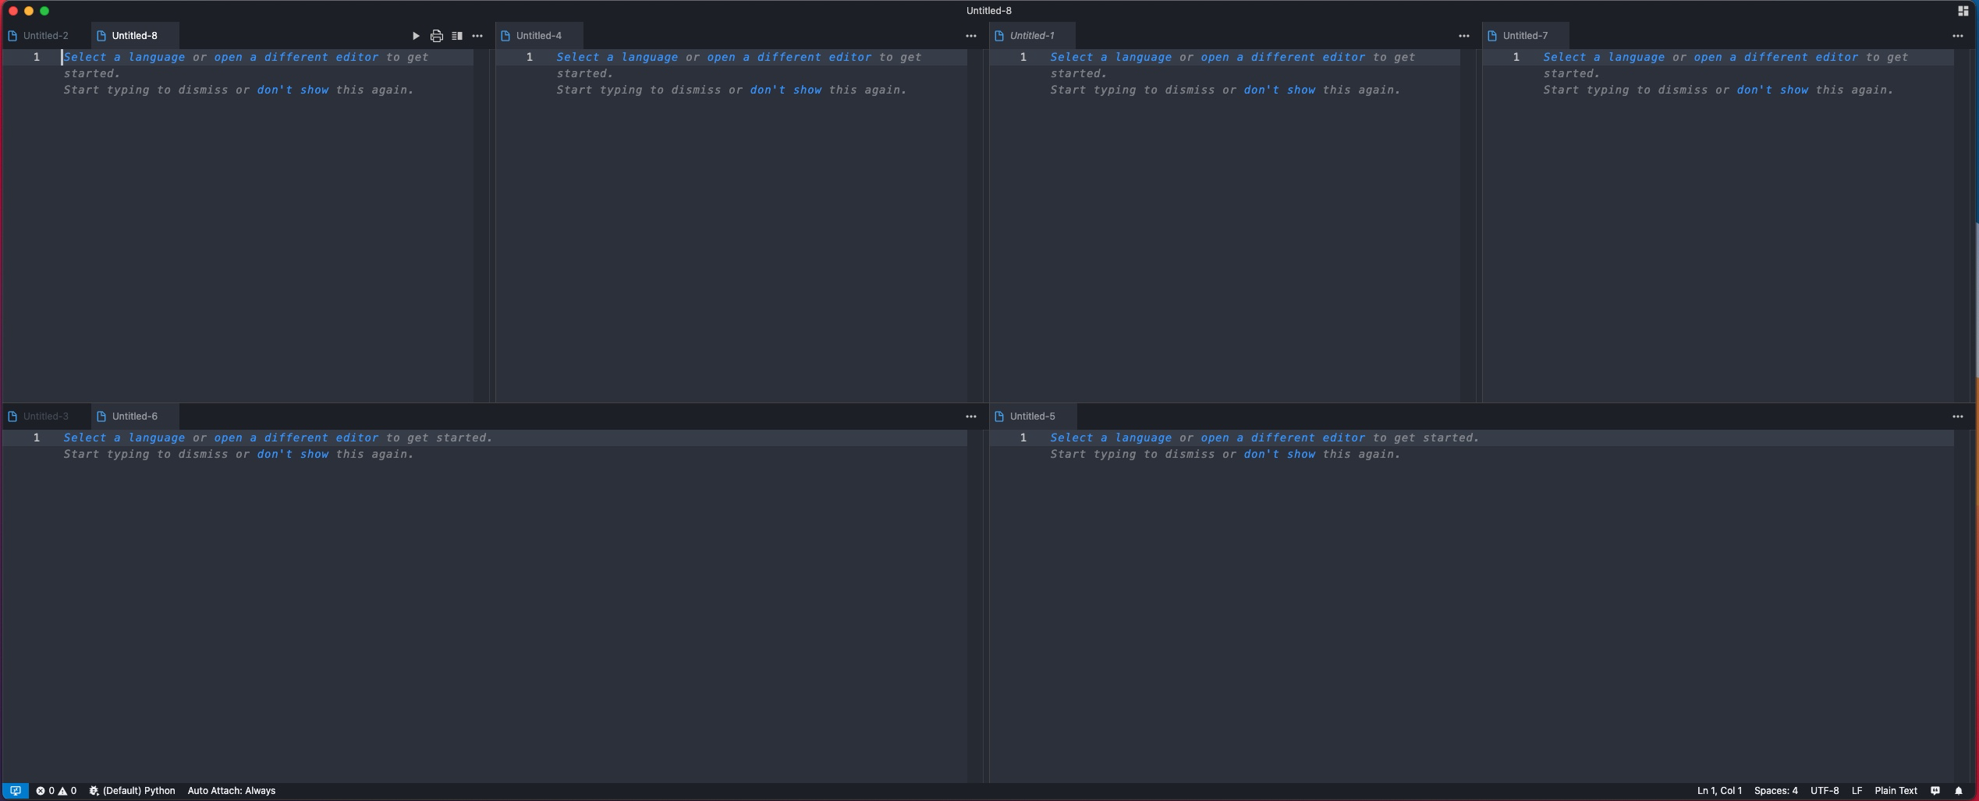The width and height of the screenshot is (1979, 801).
Task: Open more actions menu for Untitled-4 group
Action: click(970, 36)
